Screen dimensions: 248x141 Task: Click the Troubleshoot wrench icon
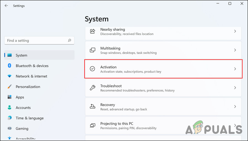[x=93, y=88]
